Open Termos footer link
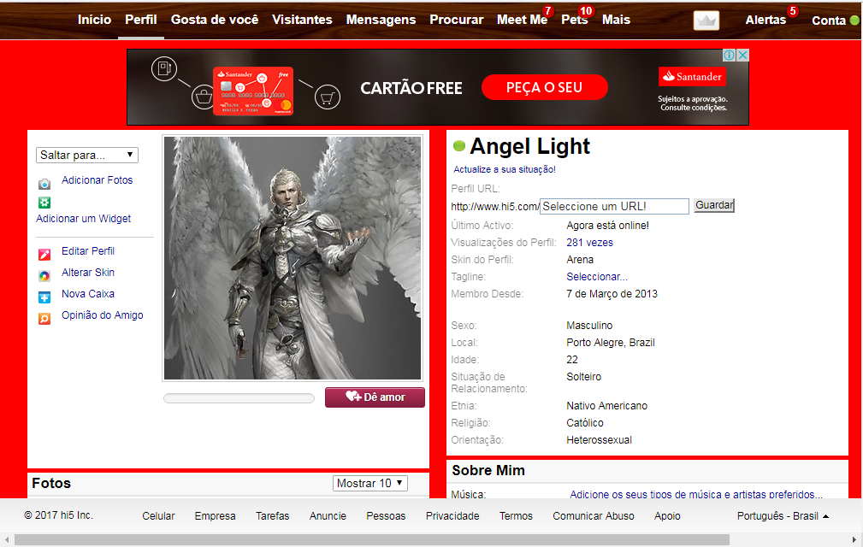Image resolution: width=863 pixels, height=547 pixels. tap(517, 515)
